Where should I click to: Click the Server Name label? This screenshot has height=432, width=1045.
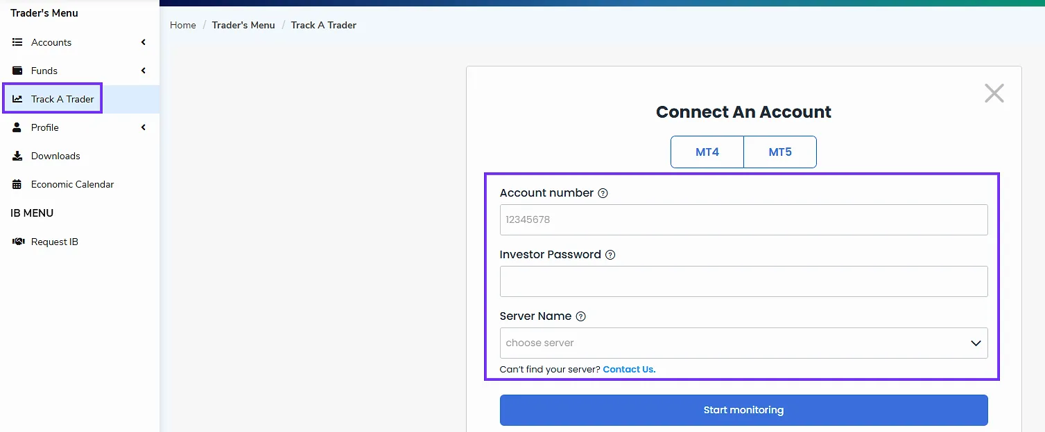point(535,316)
